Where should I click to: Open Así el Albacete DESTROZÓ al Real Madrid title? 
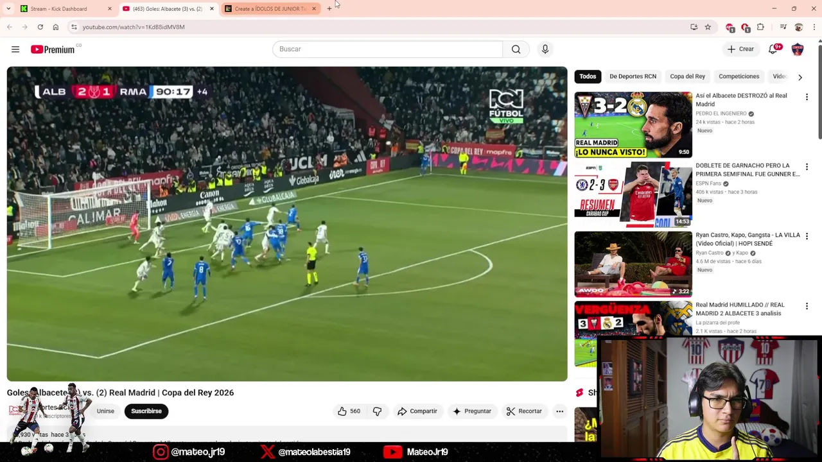click(x=741, y=99)
